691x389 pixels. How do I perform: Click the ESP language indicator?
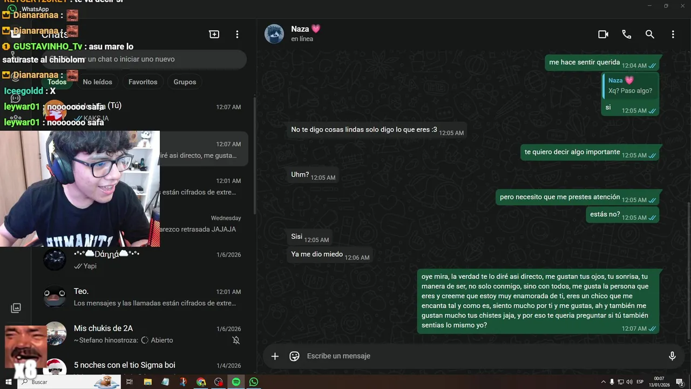click(640, 382)
